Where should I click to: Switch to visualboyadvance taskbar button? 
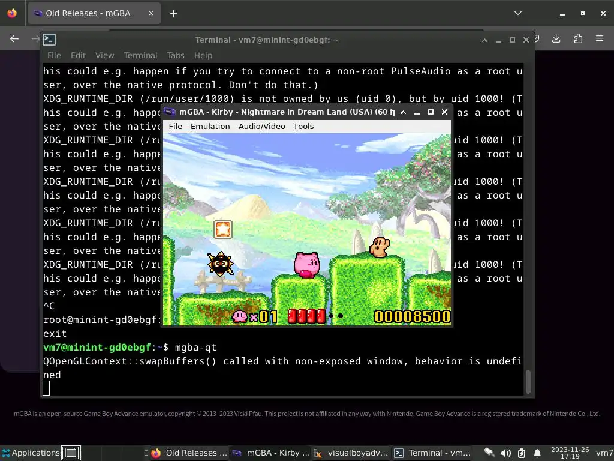[351, 453]
